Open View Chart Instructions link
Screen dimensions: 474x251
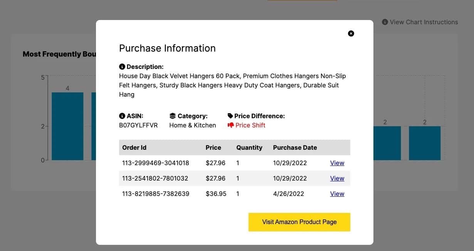pos(424,22)
